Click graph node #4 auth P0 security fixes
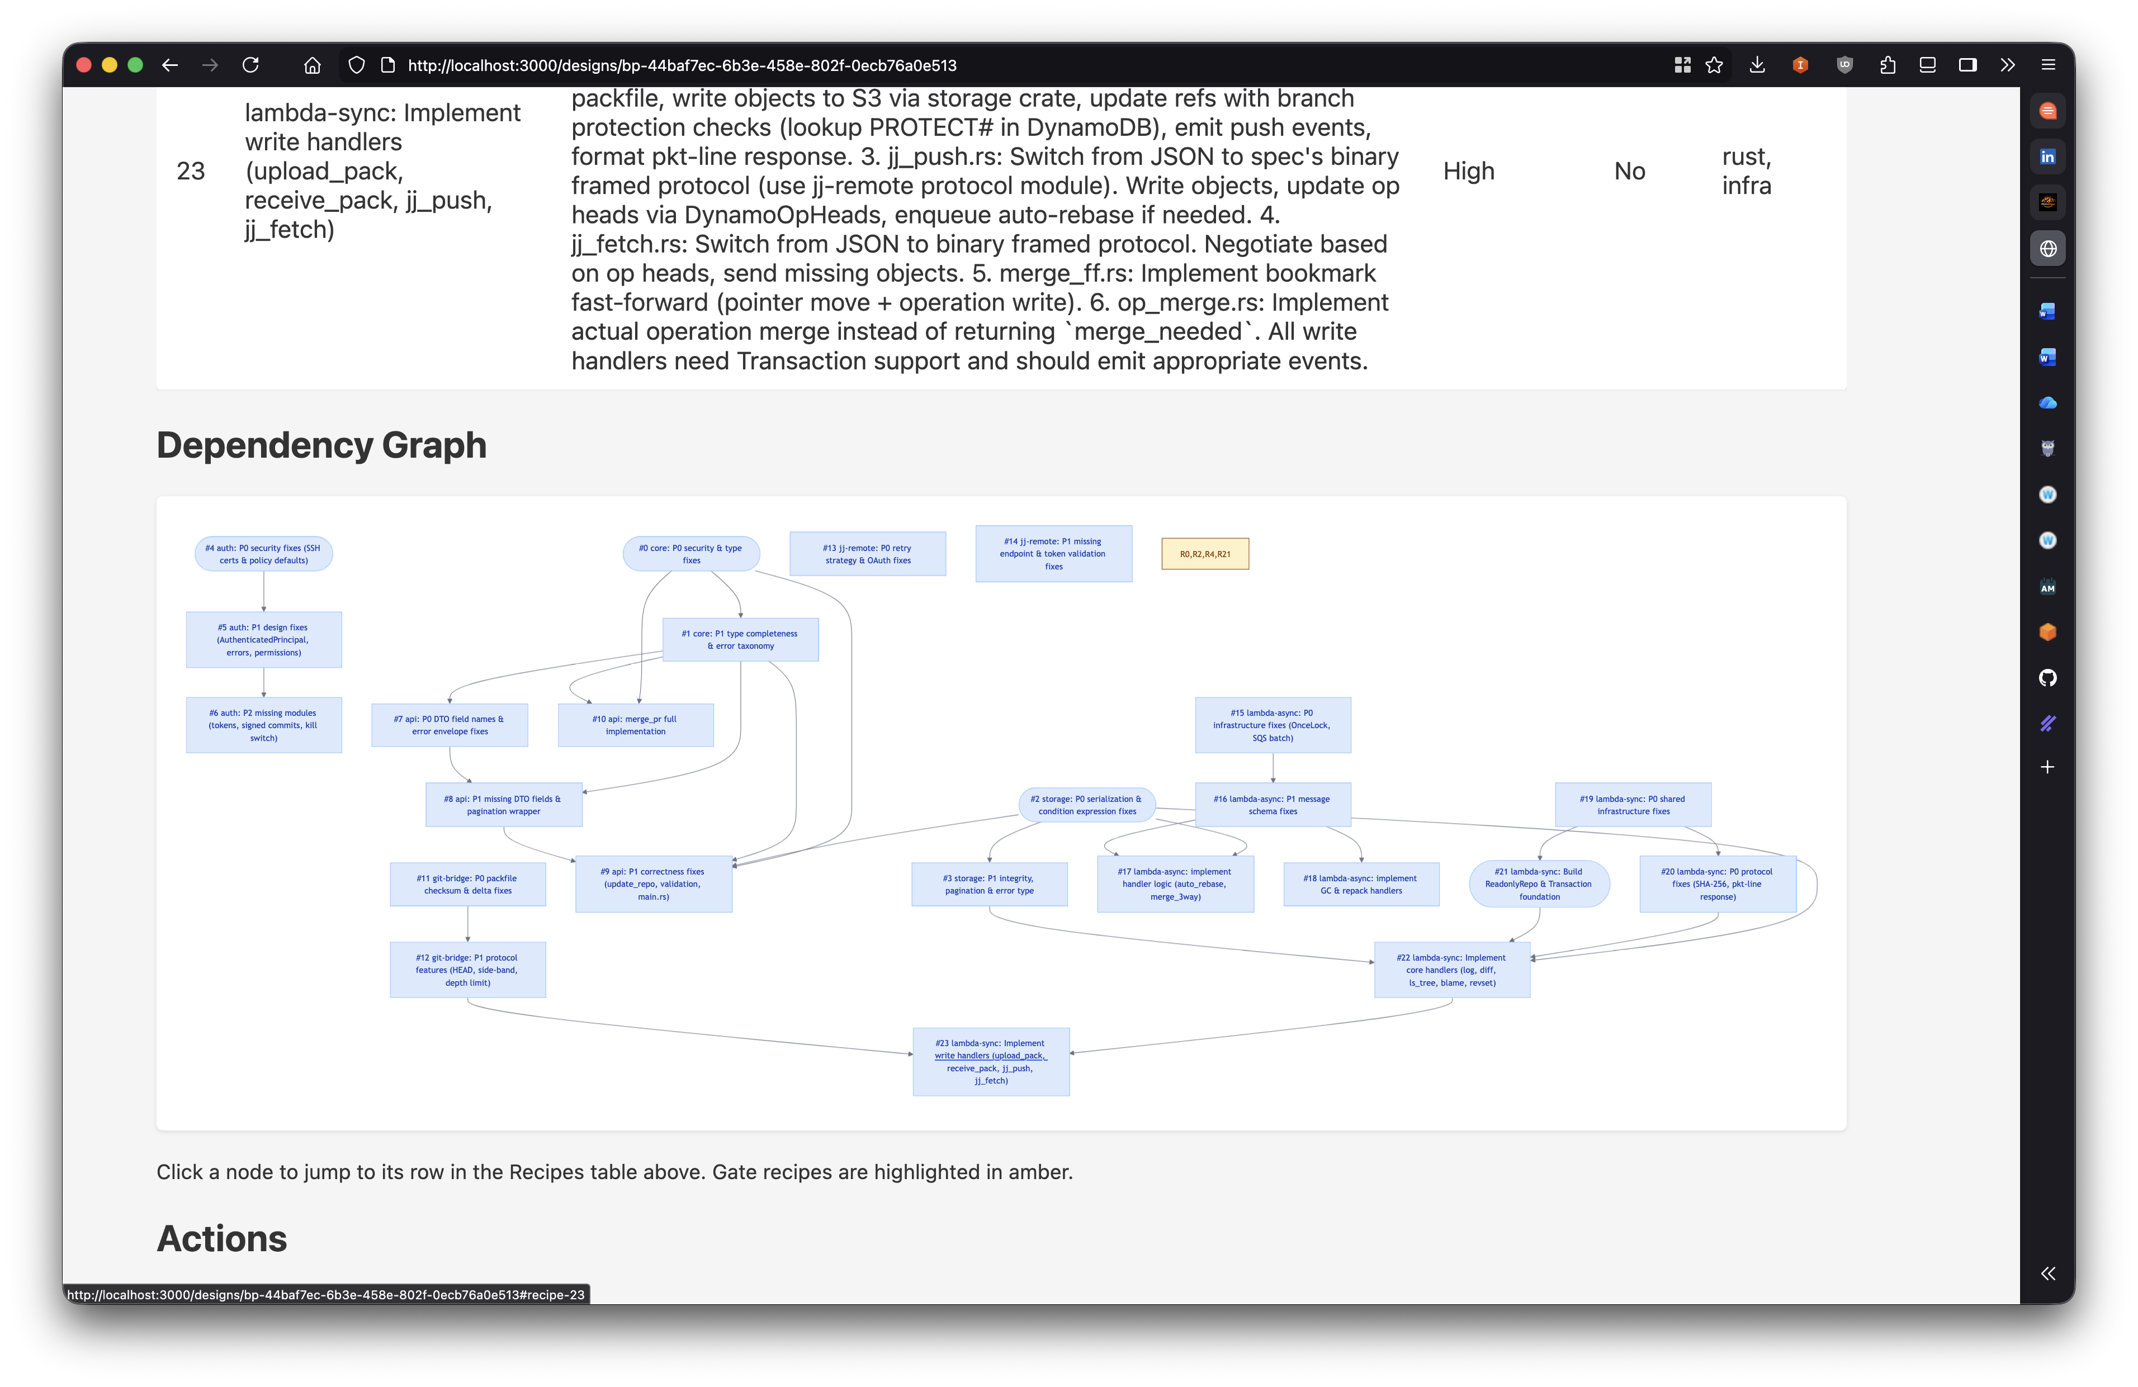 click(263, 554)
